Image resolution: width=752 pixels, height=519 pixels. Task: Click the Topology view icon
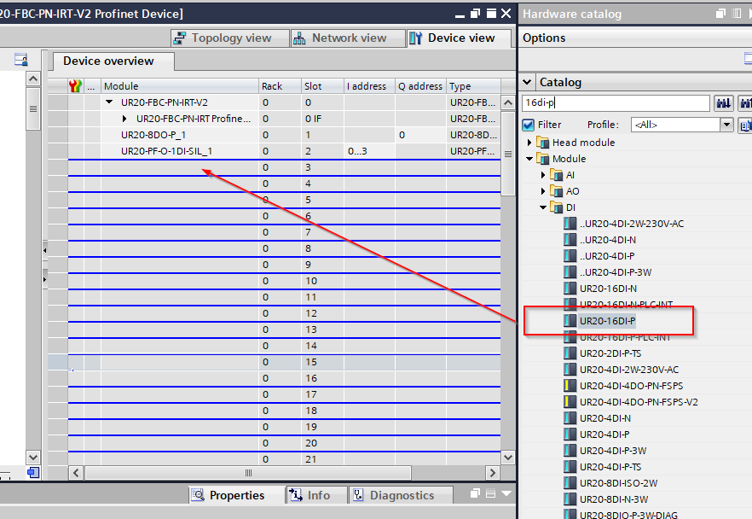tap(179, 38)
